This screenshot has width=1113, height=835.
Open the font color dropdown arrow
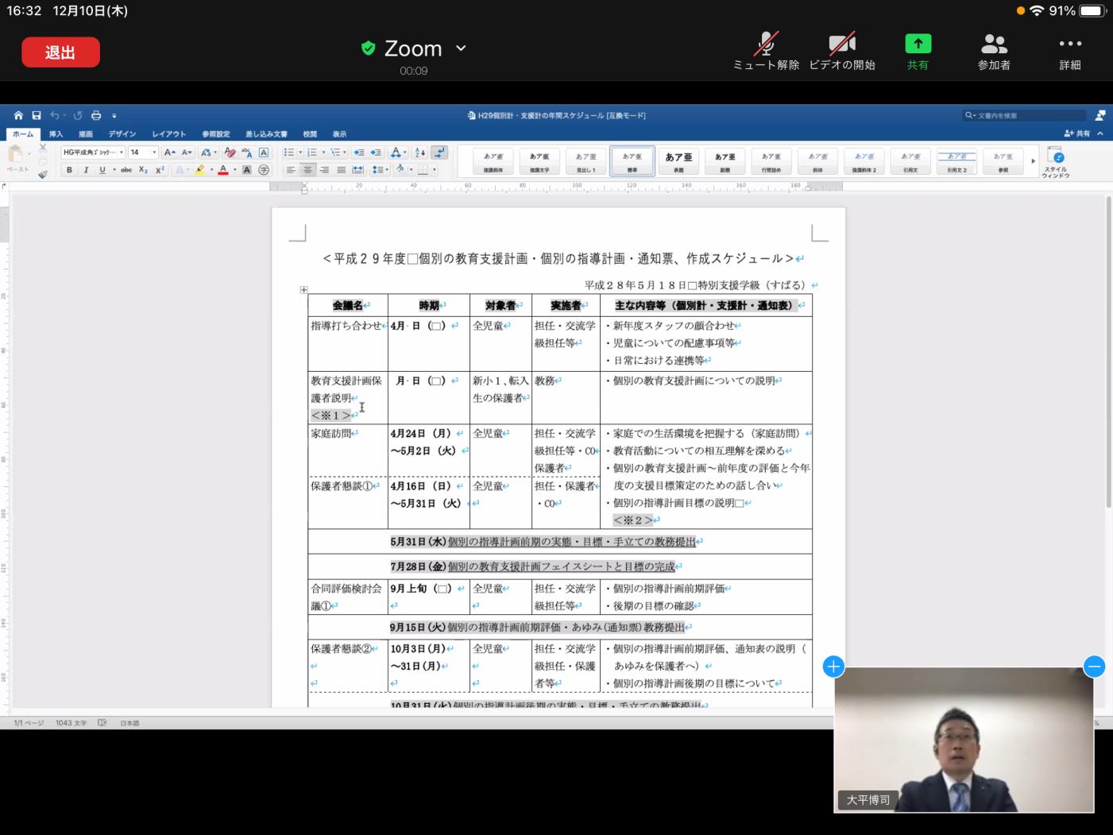click(x=234, y=168)
